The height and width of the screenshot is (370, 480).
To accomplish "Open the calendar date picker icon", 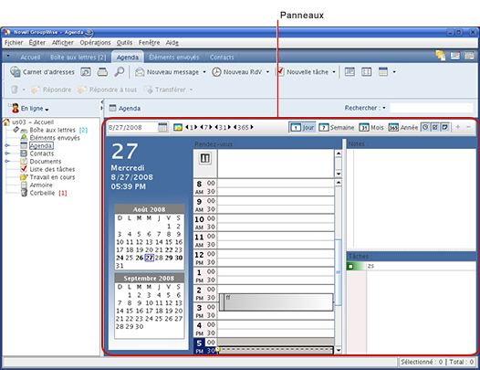I will pos(162,127).
